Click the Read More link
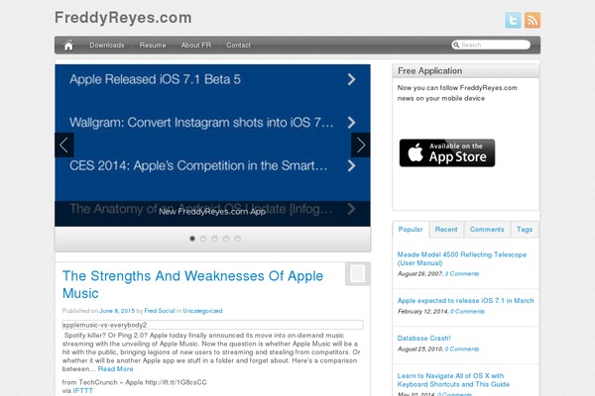Viewport: 595px width, 396px height. click(115, 369)
